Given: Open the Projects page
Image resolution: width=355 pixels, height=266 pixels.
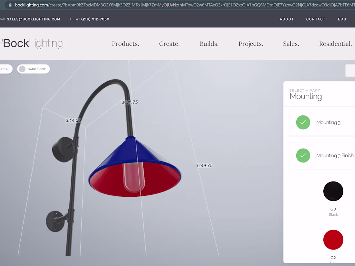Looking at the screenshot, I should (250, 44).
